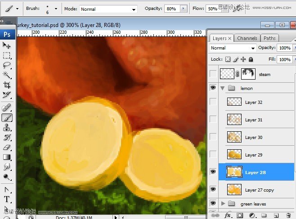Toggle lock position

tap(243, 59)
